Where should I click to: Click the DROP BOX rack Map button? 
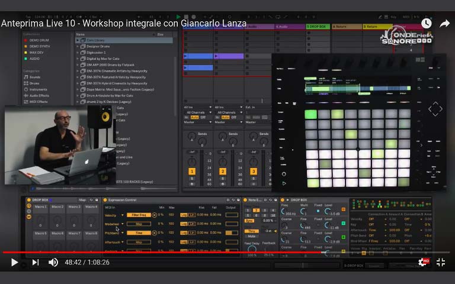[x=82, y=200]
